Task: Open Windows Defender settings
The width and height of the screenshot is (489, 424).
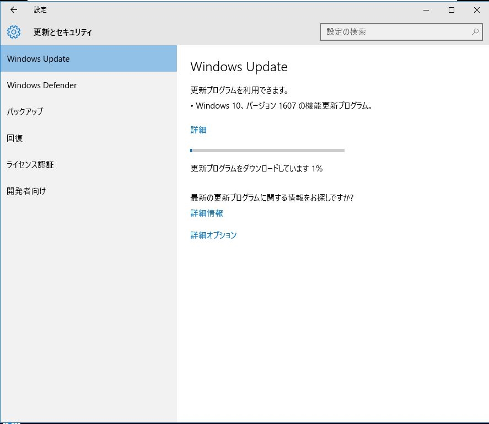Action: (x=89, y=85)
